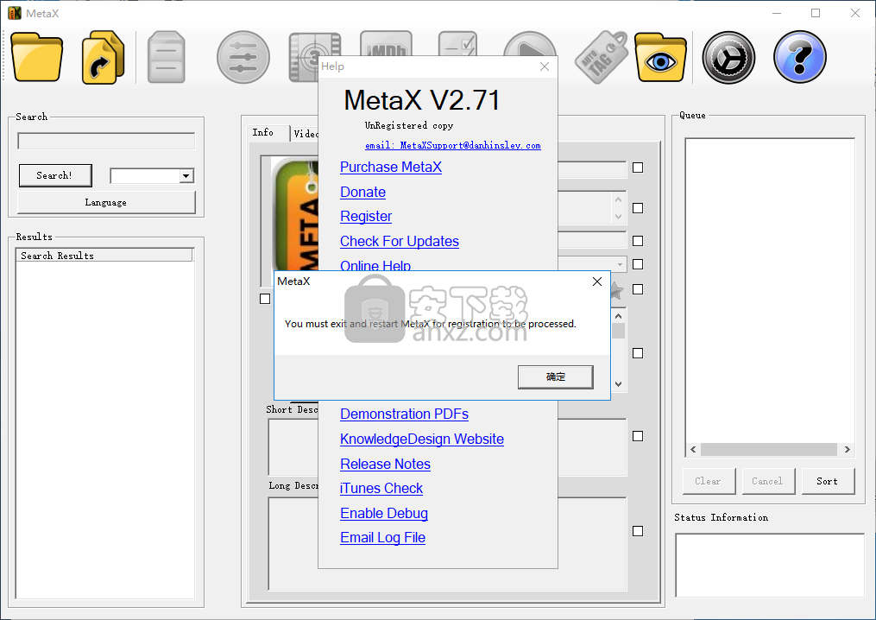
Task: Click the Language button
Action: (x=106, y=202)
